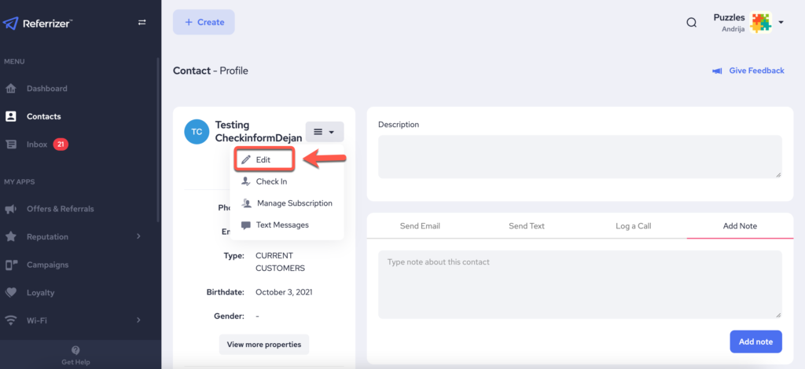Toggle the sidebar collapse arrows icon

pyautogui.click(x=142, y=23)
